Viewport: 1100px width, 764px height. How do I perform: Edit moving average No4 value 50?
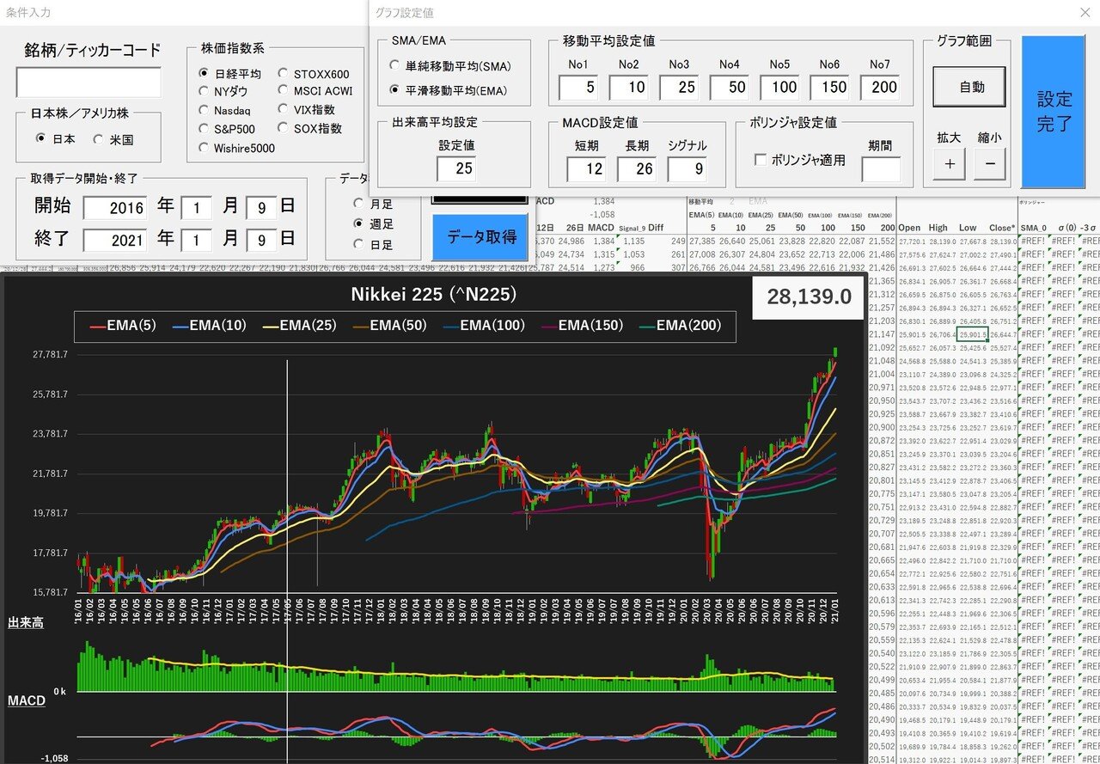coord(729,87)
